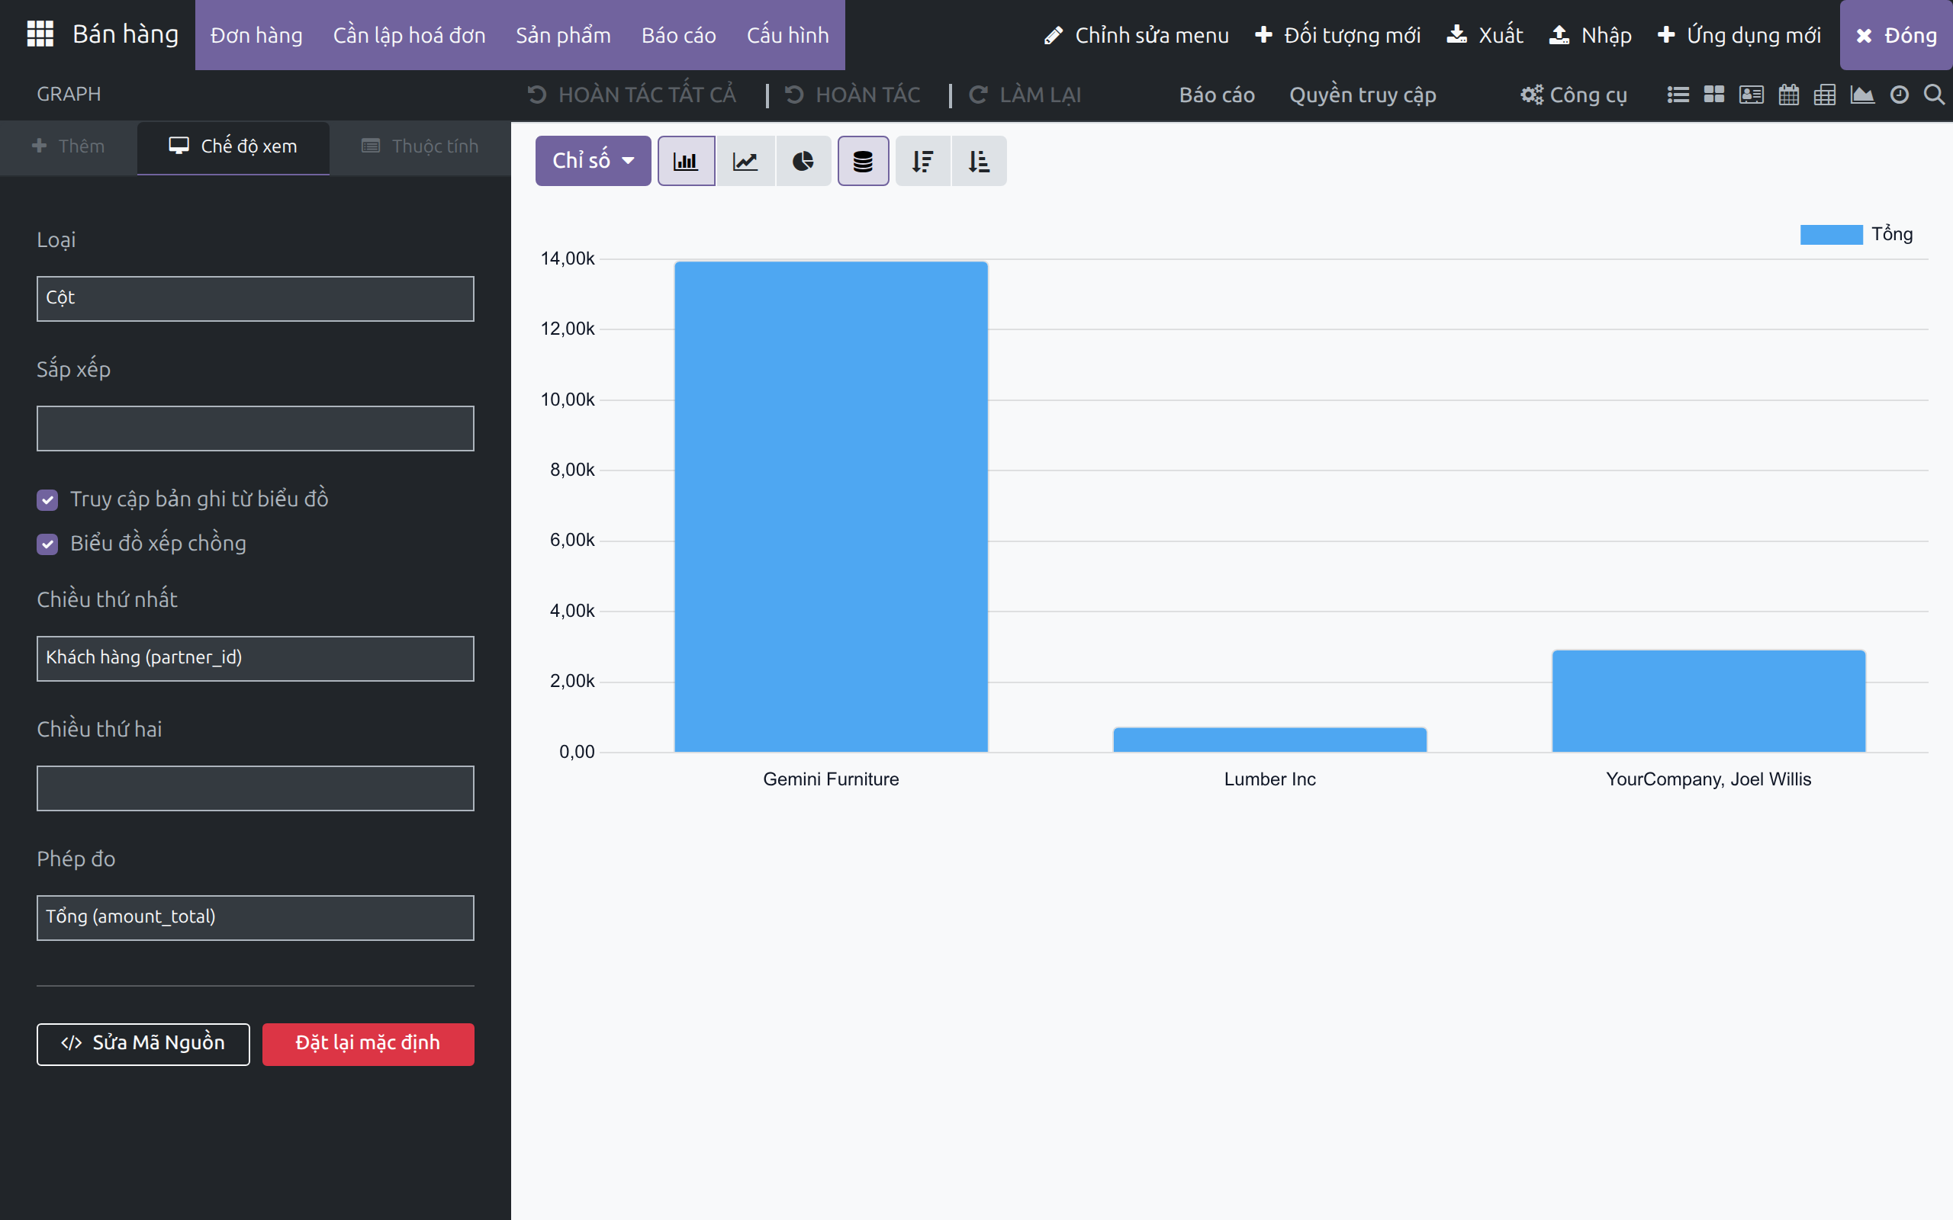Open the form view icon

click(x=1752, y=95)
